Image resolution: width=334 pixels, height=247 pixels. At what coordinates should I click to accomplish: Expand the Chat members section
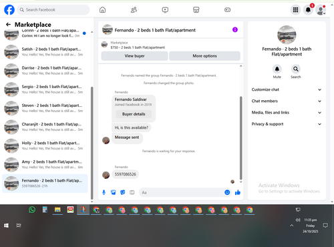coord(287,101)
